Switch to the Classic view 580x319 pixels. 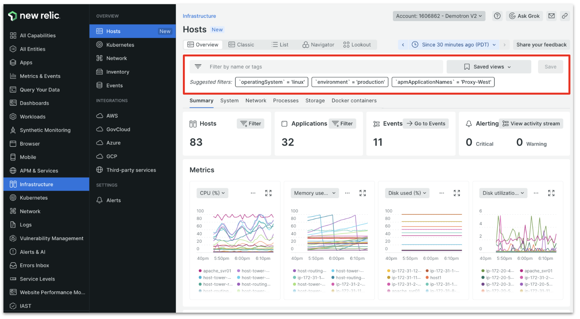click(241, 45)
